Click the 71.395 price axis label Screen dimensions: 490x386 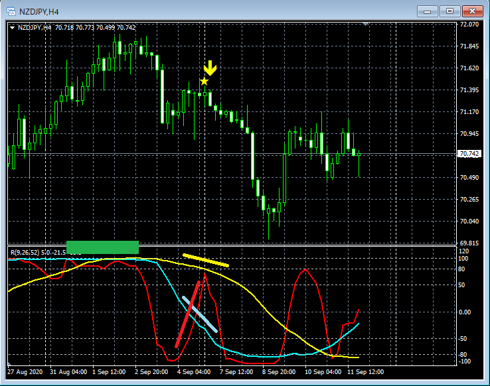(469, 90)
